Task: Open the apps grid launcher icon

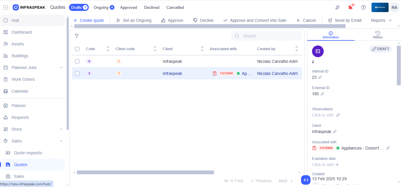Action: [6, 7]
